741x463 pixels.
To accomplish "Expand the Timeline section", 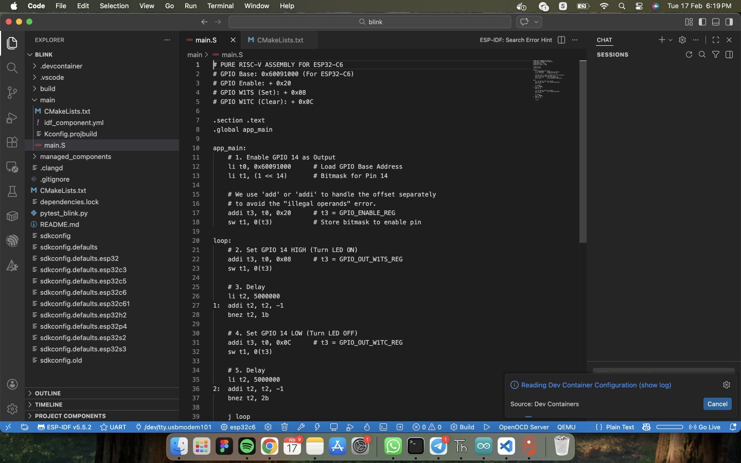I will 102,404.
